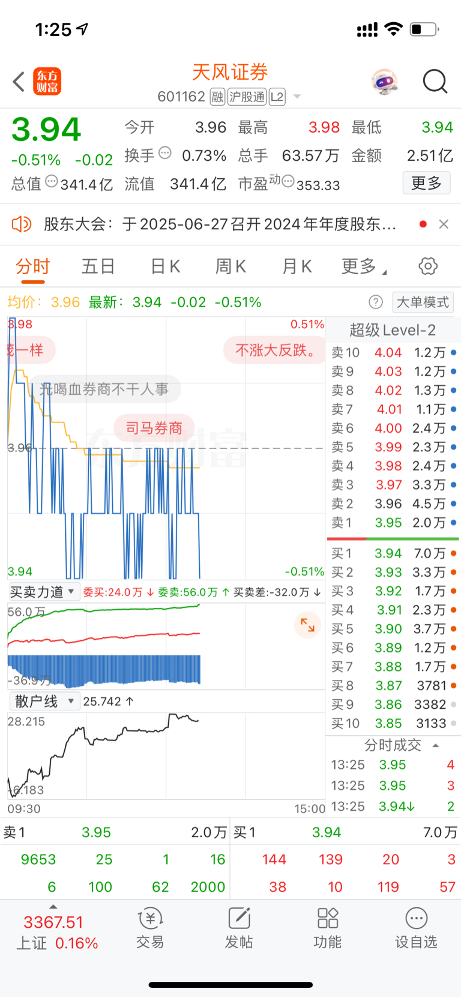Click the 更多 quote details button
Viewport: 461px width, 998px height.
(426, 183)
